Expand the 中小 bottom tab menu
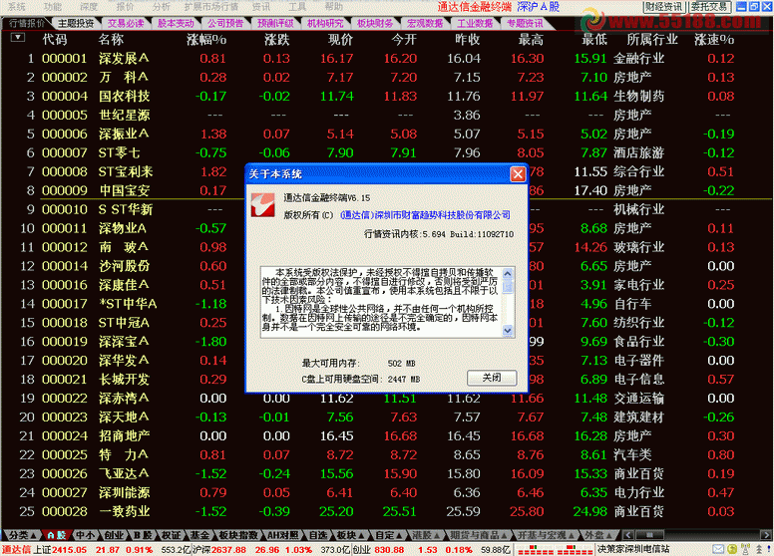The height and width of the screenshot is (556, 774). (x=86, y=535)
